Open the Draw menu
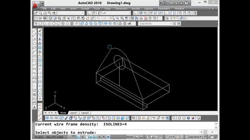 [x=108, y=9]
